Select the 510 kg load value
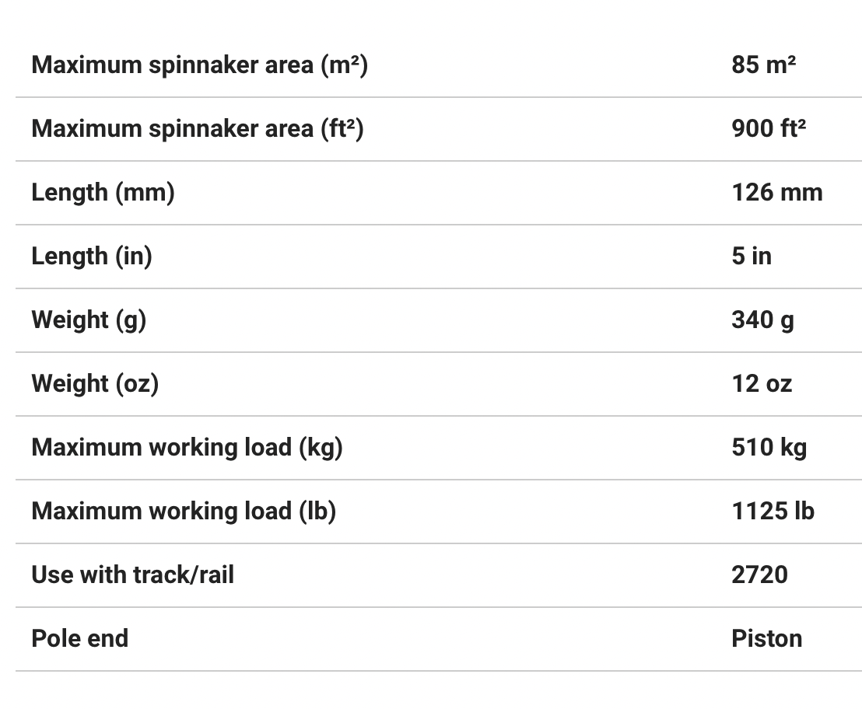Image resolution: width=862 pixels, height=709 pixels. pyautogui.click(x=769, y=447)
